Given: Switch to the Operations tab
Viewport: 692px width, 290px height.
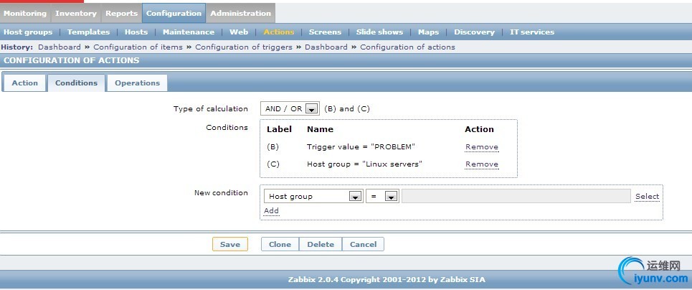Looking at the screenshot, I should (137, 83).
